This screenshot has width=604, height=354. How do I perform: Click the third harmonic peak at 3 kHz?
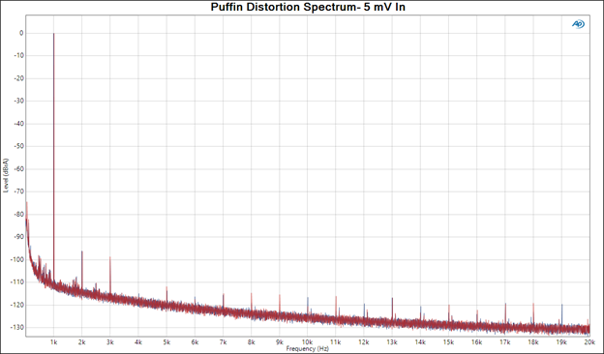pyautogui.click(x=110, y=275)
